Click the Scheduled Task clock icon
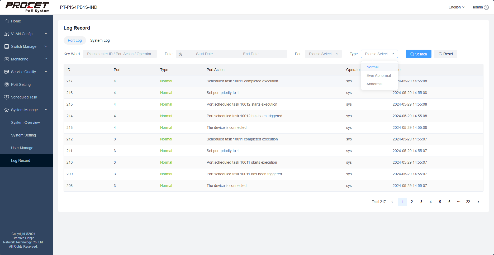Viewport: 494px width, 255px height. [x=7, y=97]
